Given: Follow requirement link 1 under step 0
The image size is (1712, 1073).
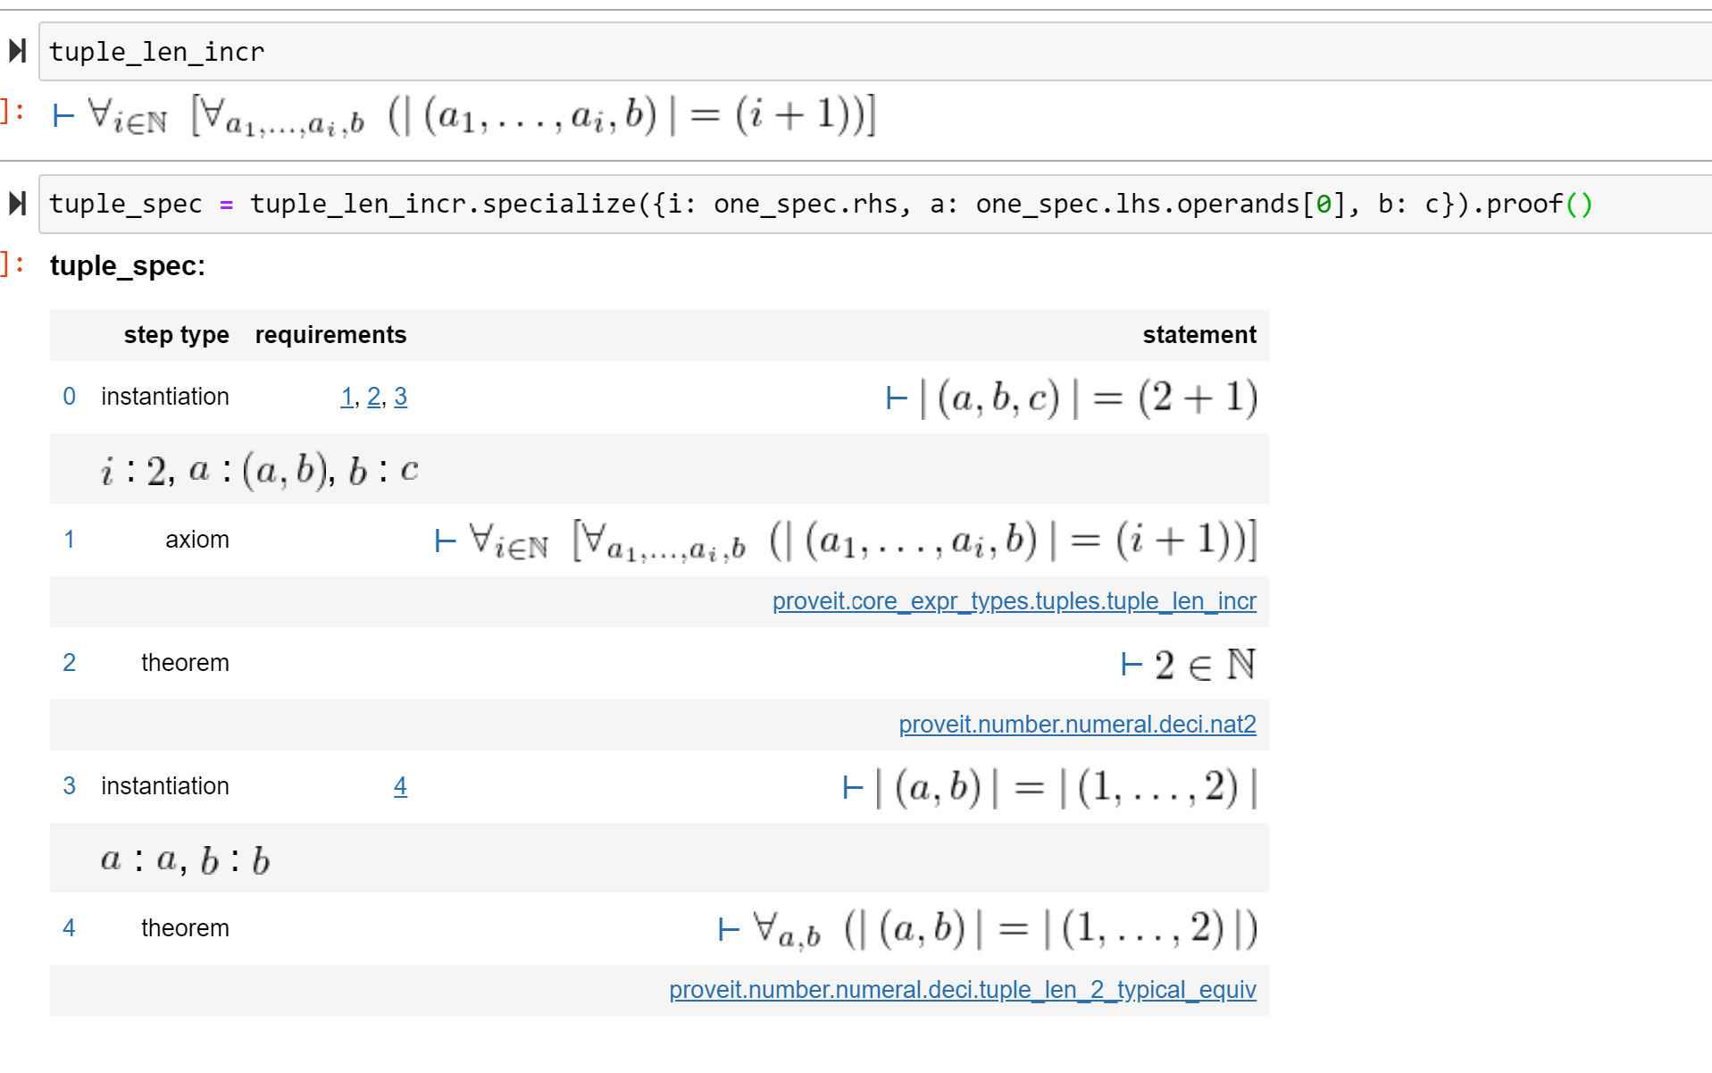Looking at the screenshot, I should (347, 397).
